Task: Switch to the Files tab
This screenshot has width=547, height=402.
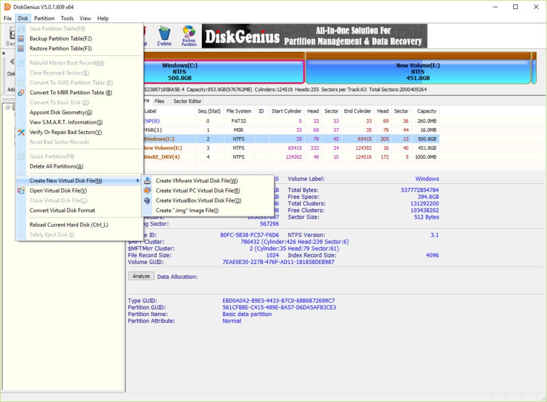Action: [159, 101]
